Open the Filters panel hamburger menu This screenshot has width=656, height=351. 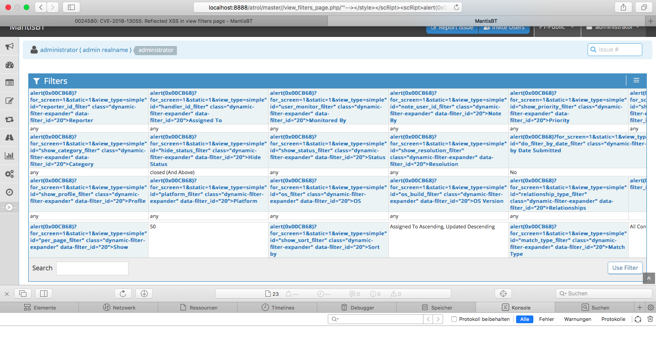[x=636, y=81]
